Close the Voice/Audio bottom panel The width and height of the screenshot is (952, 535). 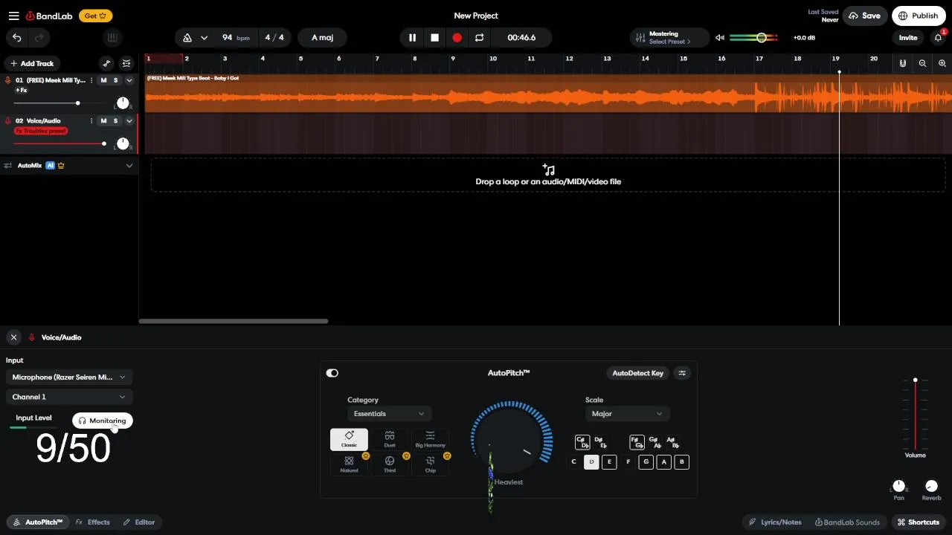coord(13,337)
